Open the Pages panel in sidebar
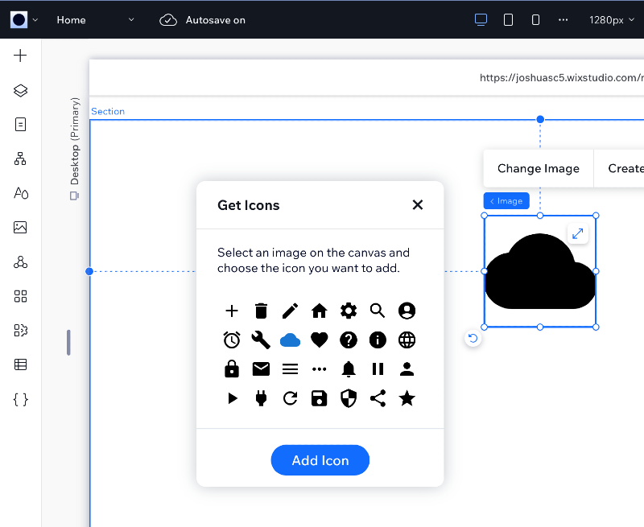This screenshot has height=527, width=644. 20,125
